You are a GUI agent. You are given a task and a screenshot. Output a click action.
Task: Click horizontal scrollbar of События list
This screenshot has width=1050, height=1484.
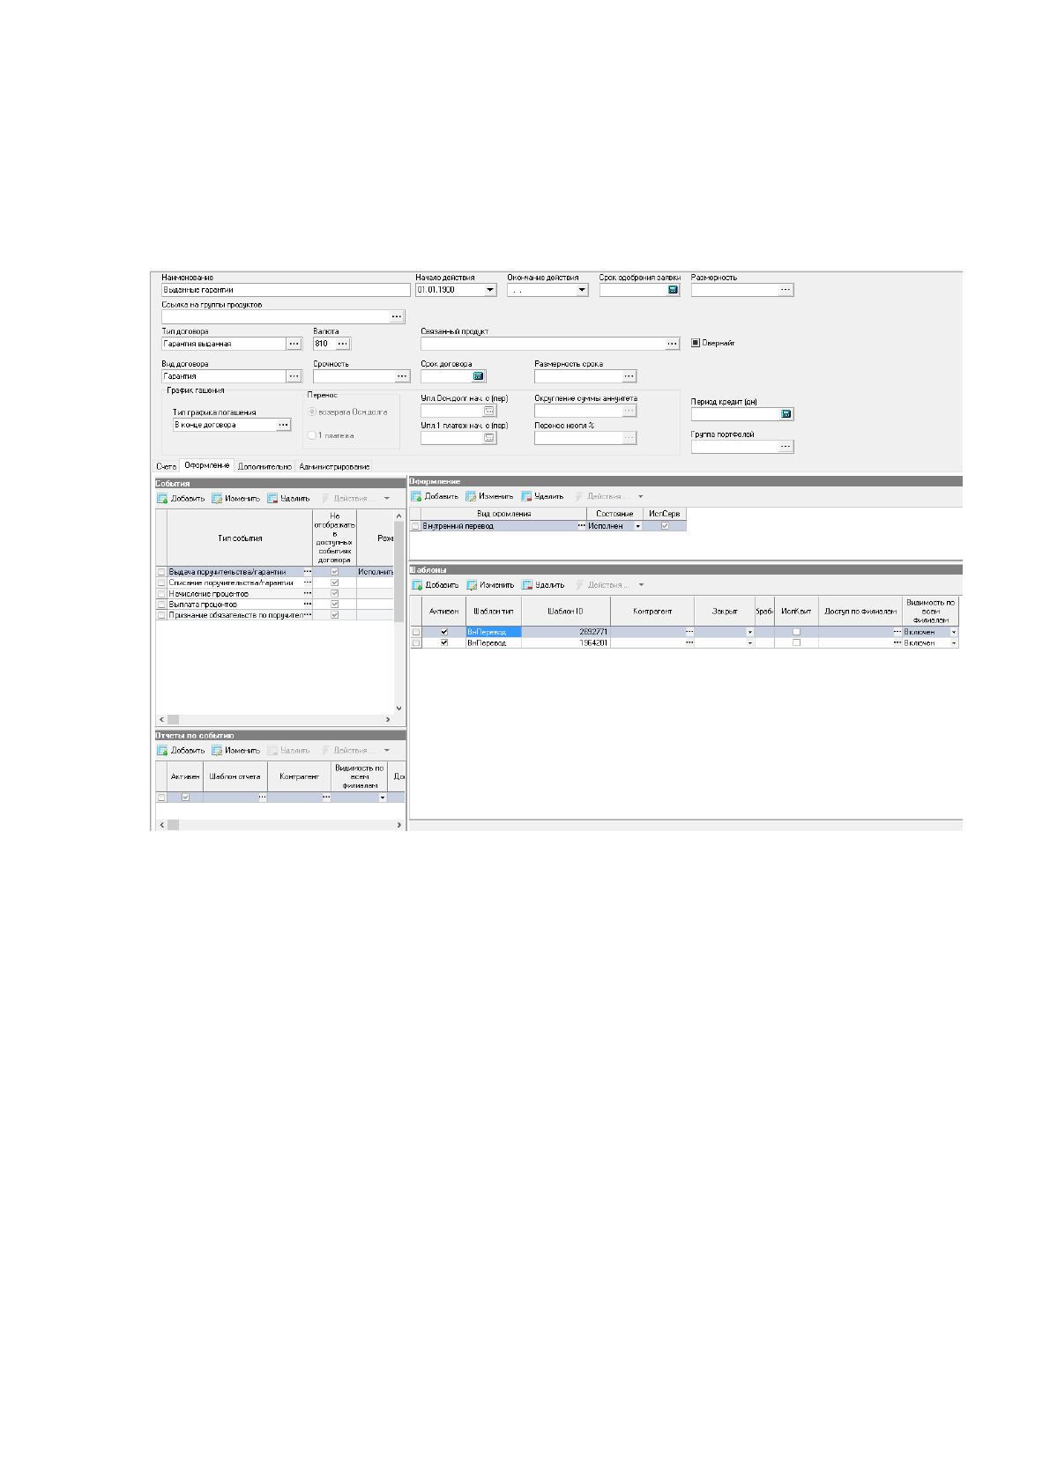click(x=279, y=720)
